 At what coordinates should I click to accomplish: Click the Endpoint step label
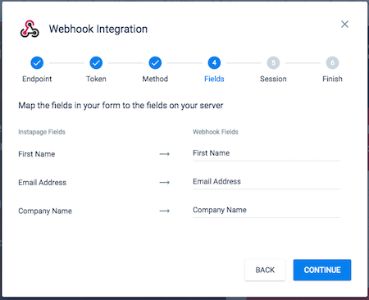click(37, 79)
